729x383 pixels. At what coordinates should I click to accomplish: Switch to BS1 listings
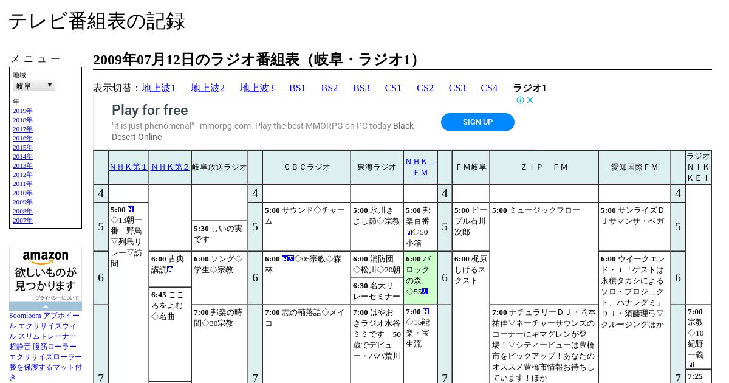[x=298, y=88]
